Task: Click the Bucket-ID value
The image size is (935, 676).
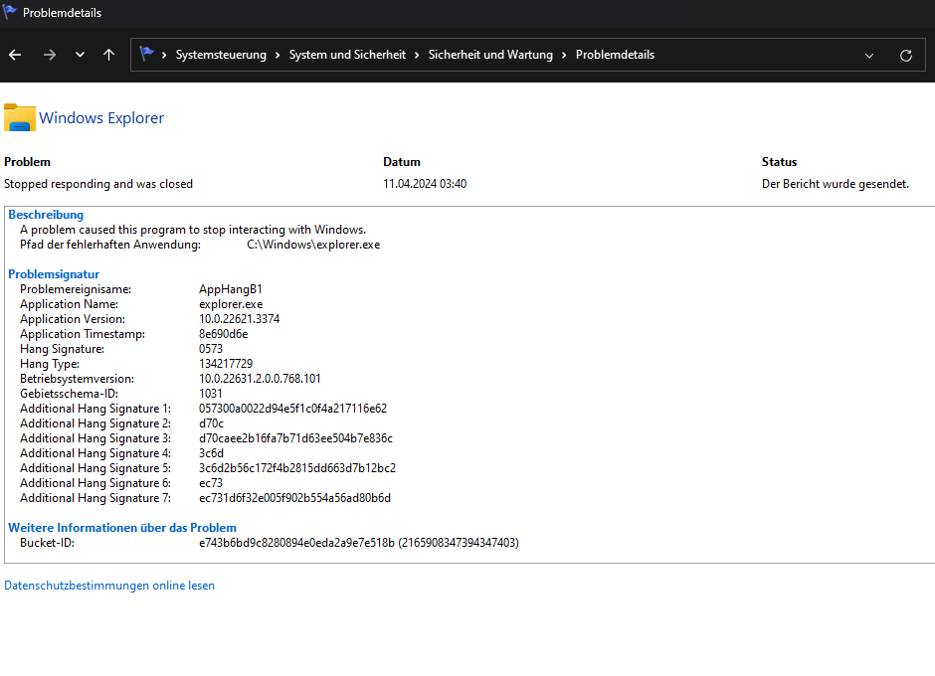Action: [x=358, y=543]
